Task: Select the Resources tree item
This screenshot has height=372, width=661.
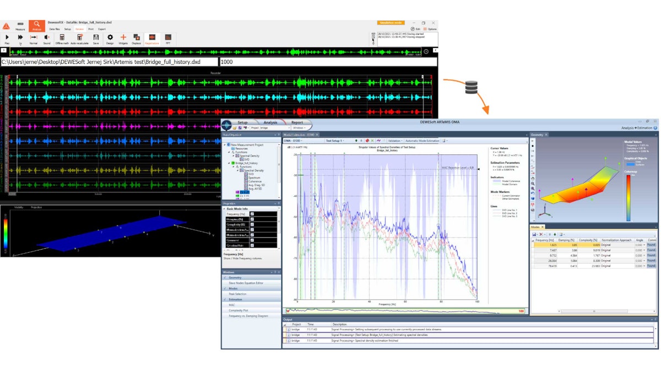Action: 242,148
